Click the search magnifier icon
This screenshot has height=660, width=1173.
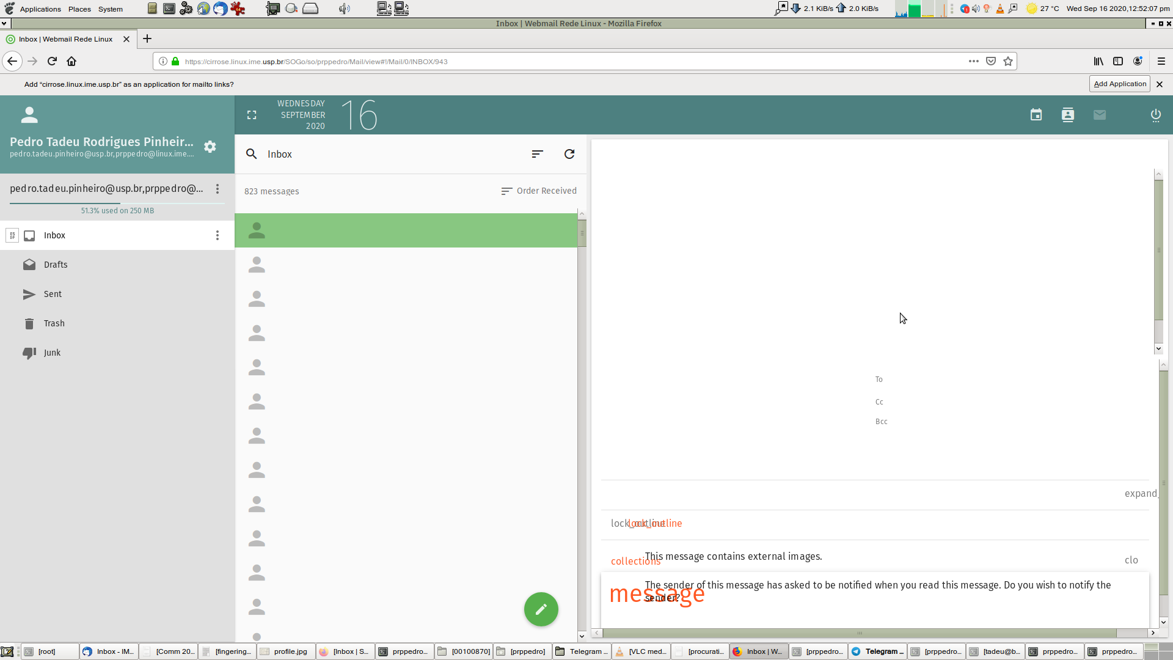pyautogui.click(x=251, y=154)
